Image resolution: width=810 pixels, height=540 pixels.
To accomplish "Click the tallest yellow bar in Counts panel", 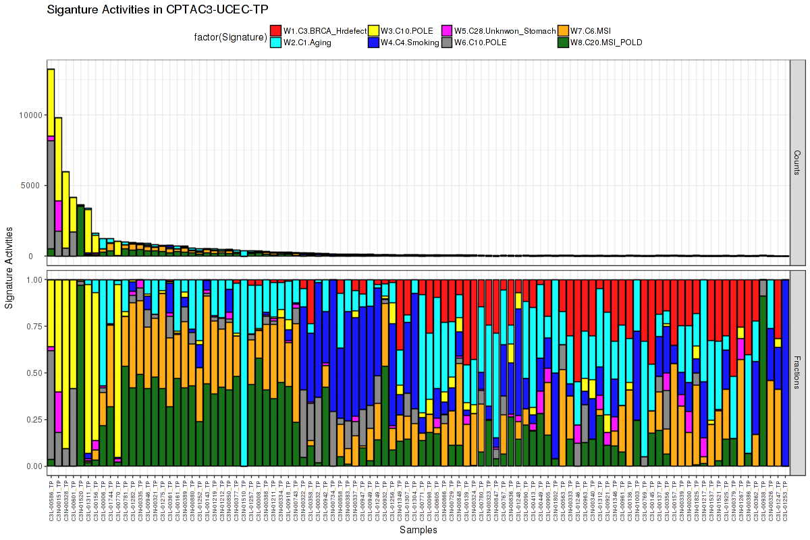I will point(51,101).
